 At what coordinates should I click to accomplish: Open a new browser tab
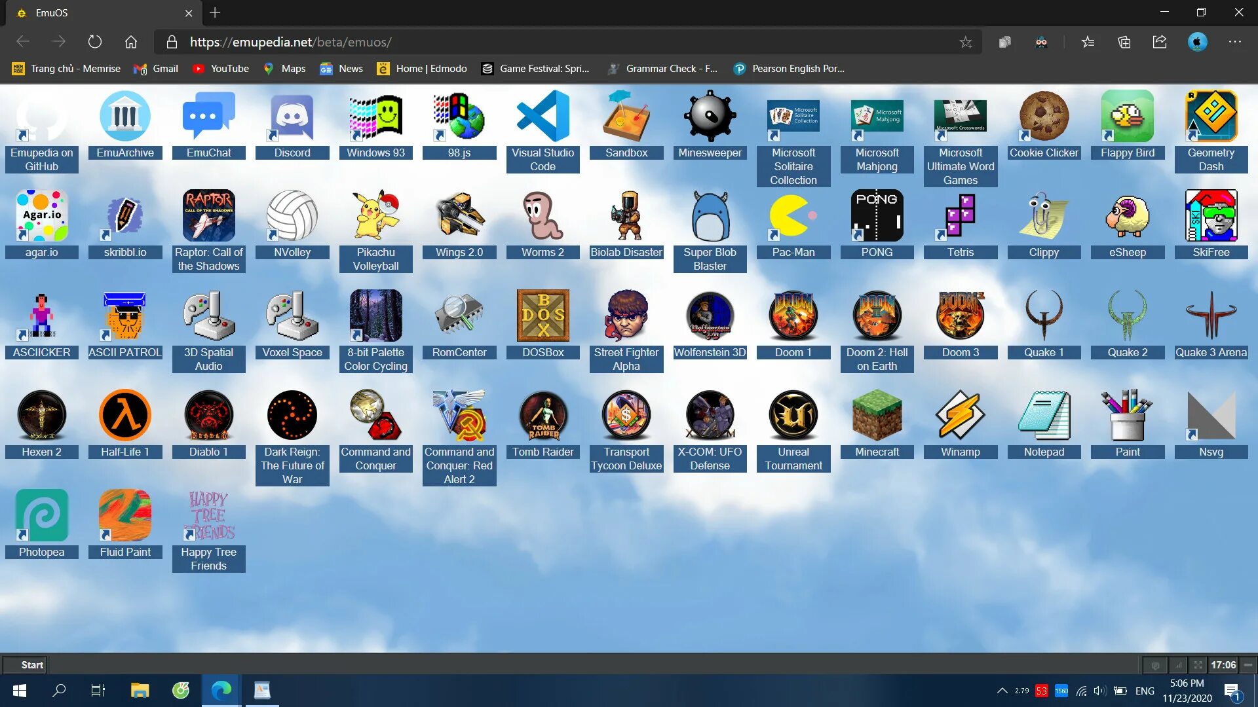tap(215, 12)
